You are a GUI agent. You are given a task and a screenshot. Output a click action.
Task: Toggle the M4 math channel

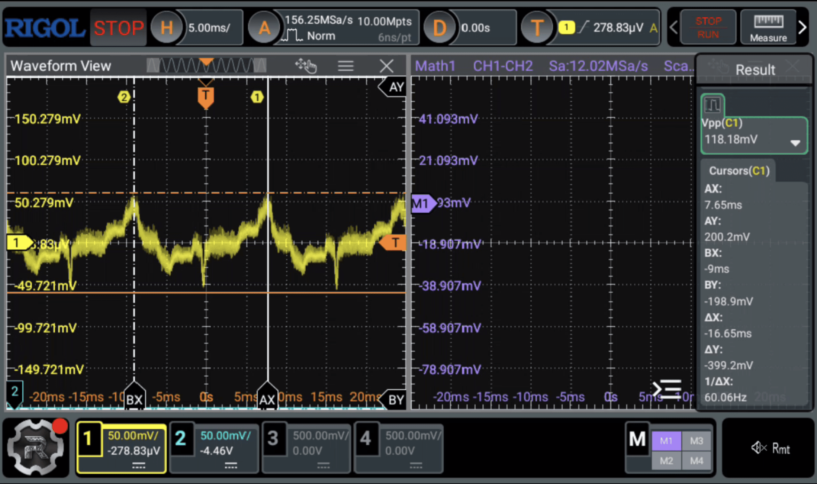696,461
